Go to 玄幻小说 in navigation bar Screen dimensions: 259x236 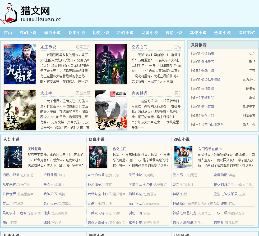(x=28, y=33)
